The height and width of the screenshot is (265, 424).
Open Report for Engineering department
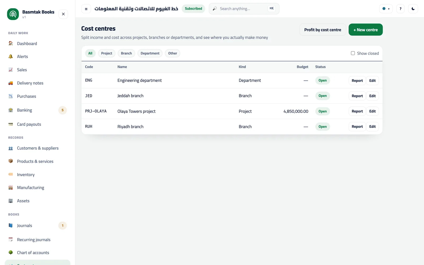[x=357, y=81]
